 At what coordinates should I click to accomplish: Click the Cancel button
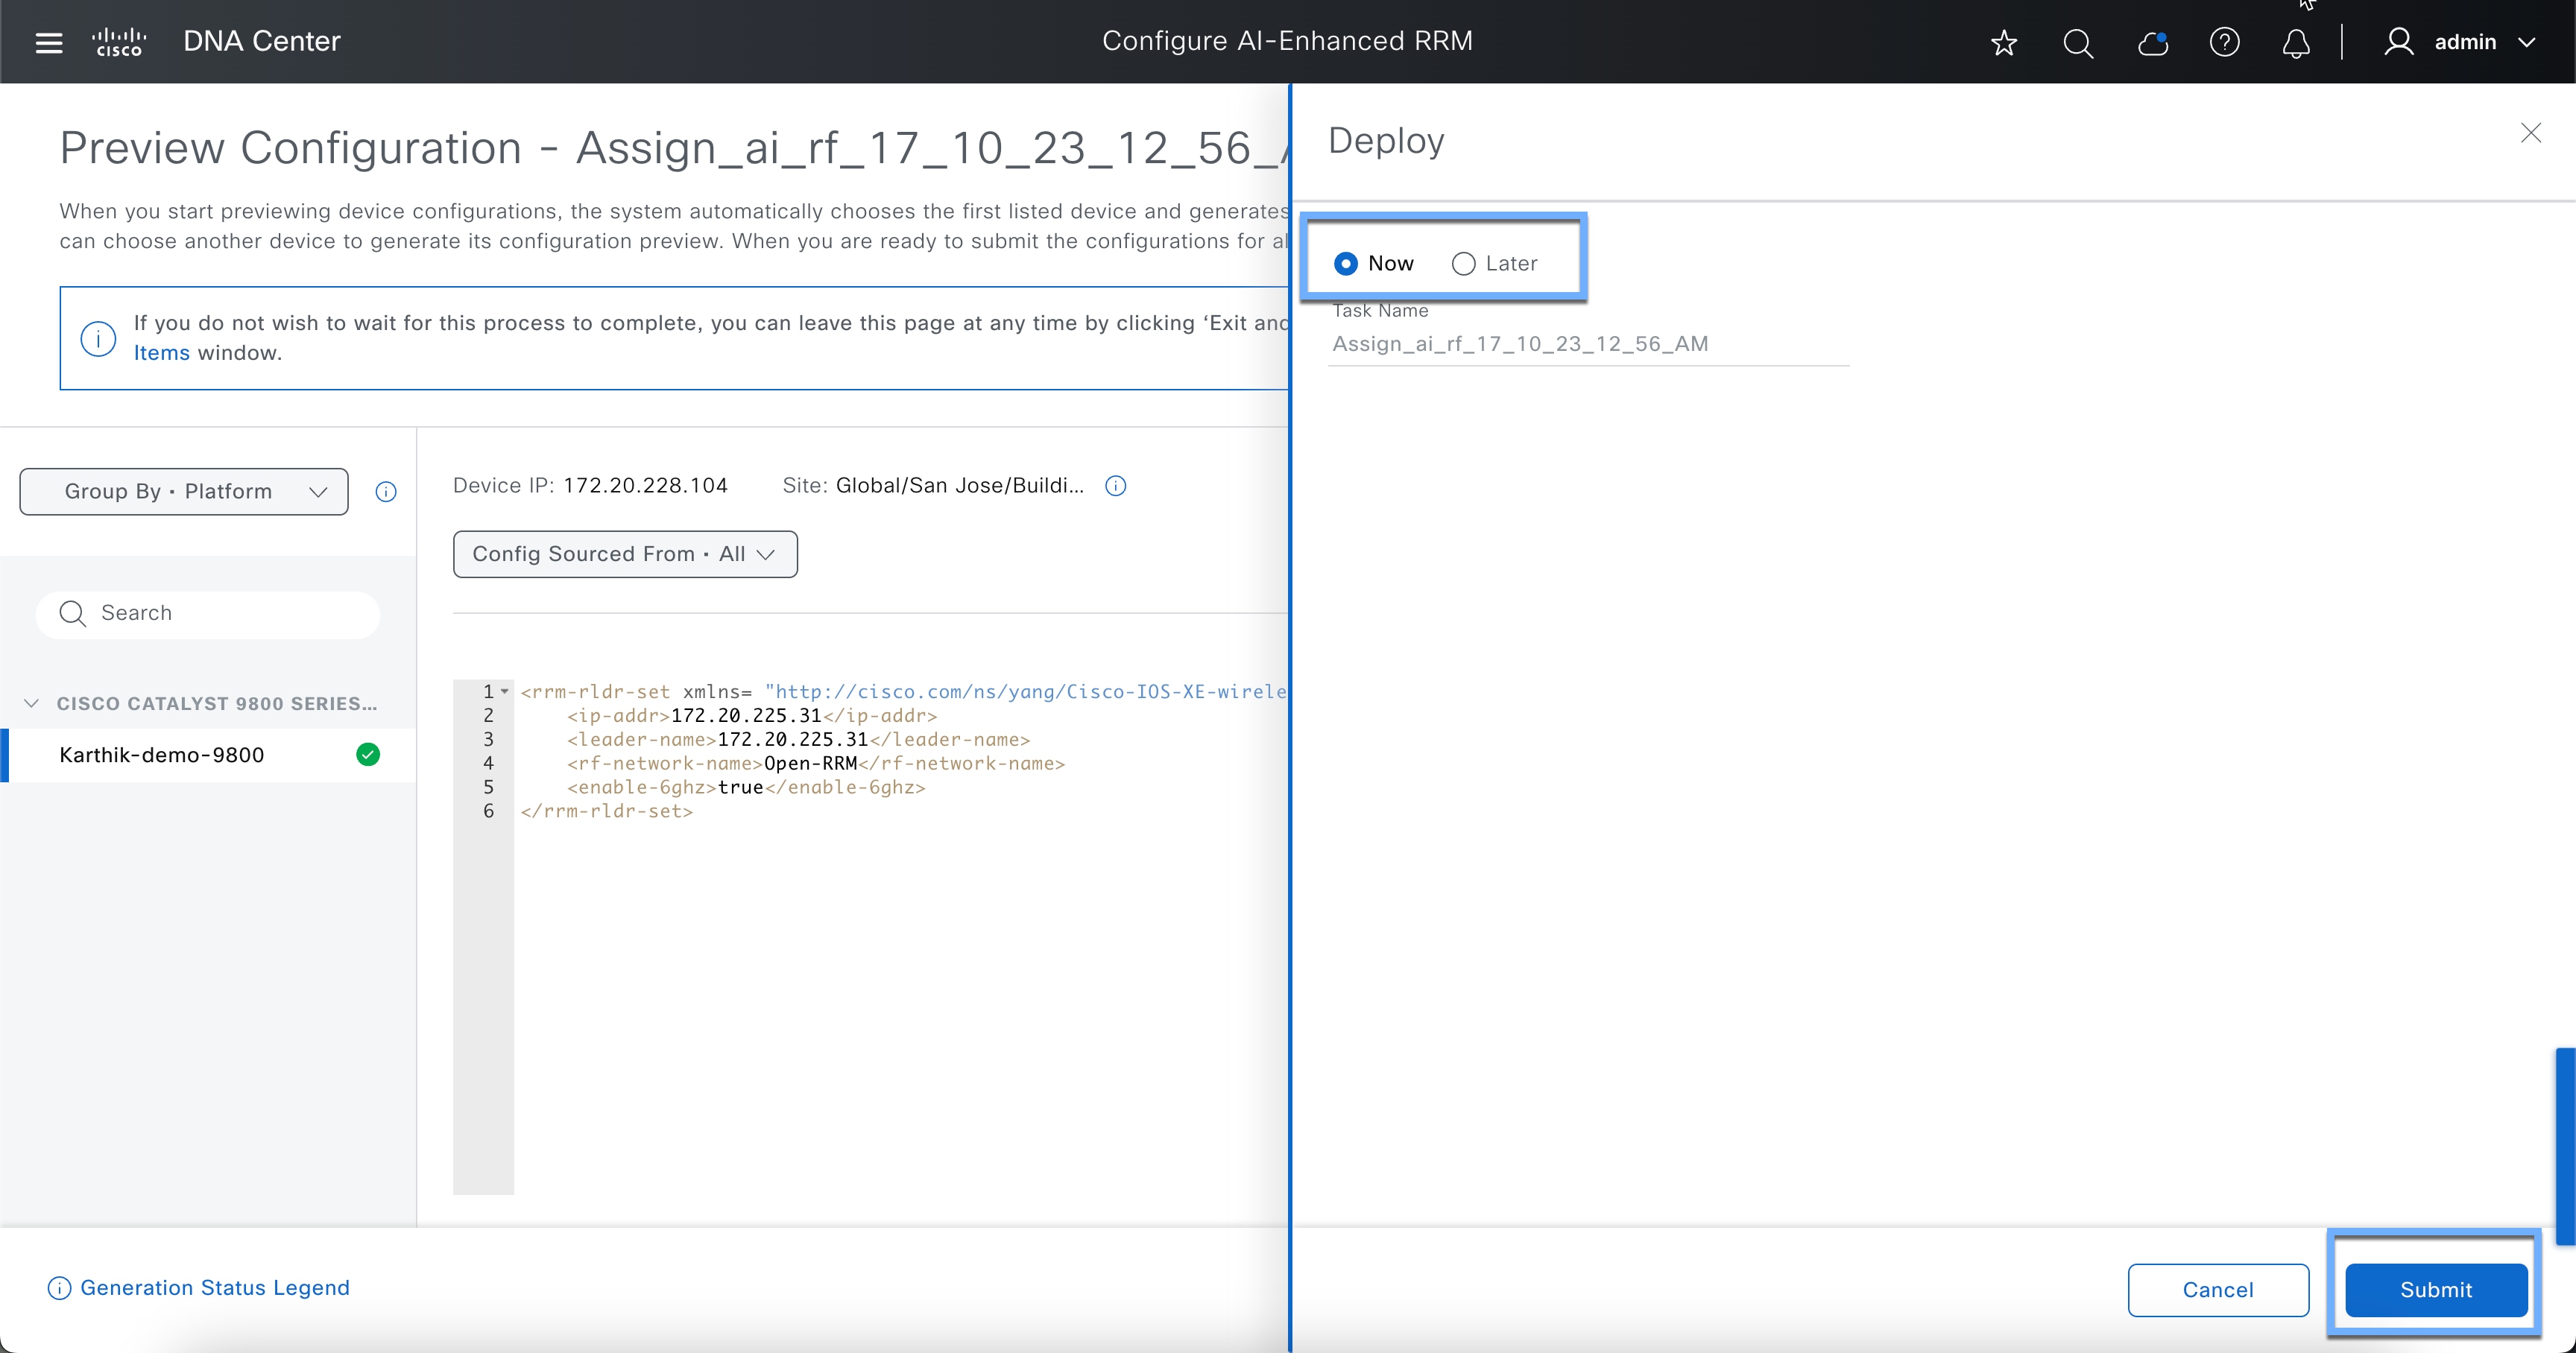pos(2217,1289)
